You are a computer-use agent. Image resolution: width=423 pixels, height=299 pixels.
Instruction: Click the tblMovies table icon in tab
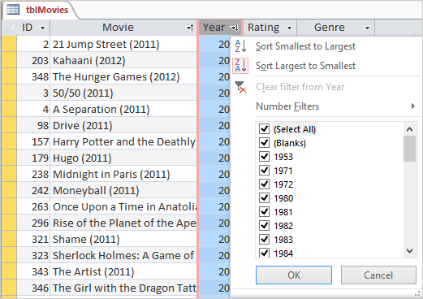[13, 10]
